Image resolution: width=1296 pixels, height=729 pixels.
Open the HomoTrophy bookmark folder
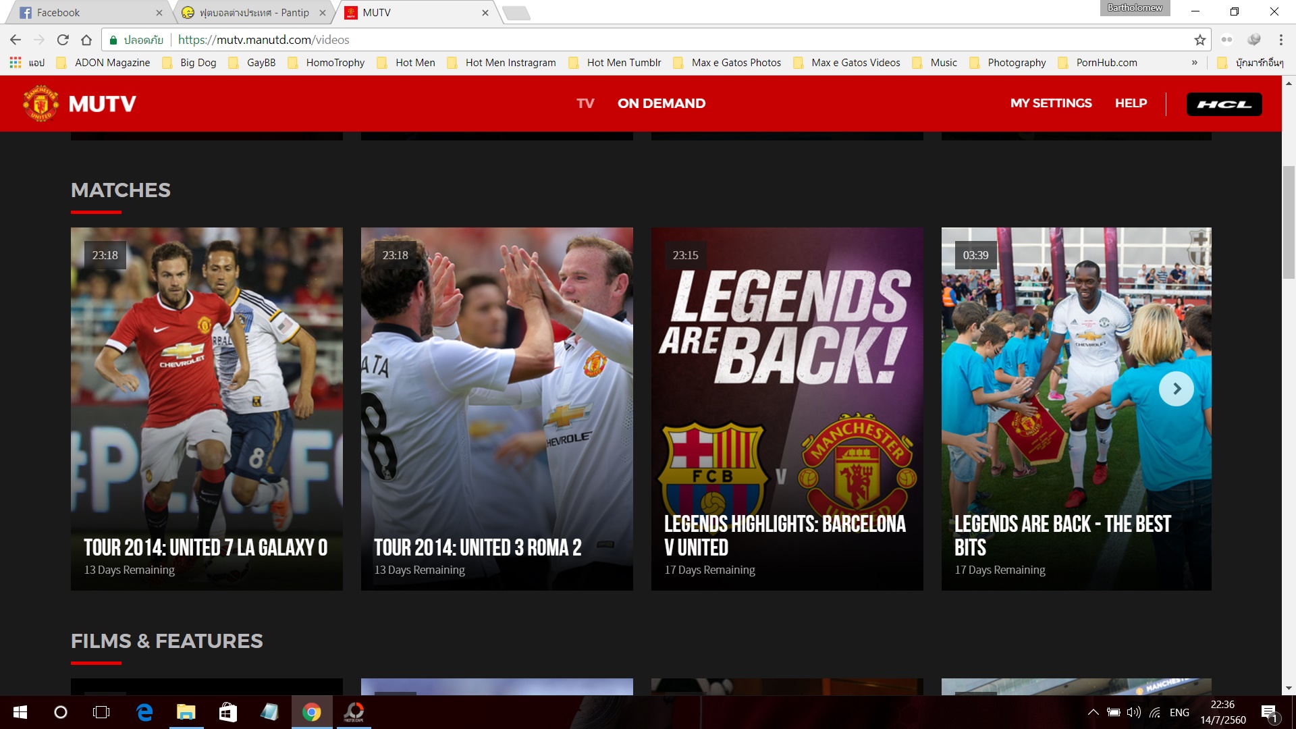(327, 63)
